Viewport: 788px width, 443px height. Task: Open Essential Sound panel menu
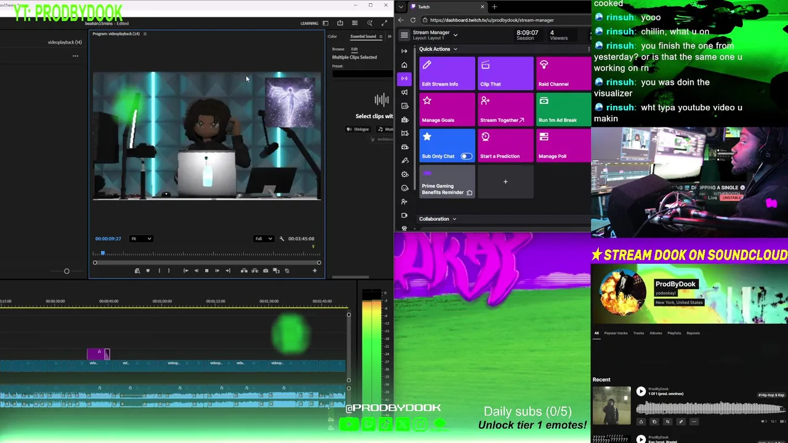click(x=380, y=36)
